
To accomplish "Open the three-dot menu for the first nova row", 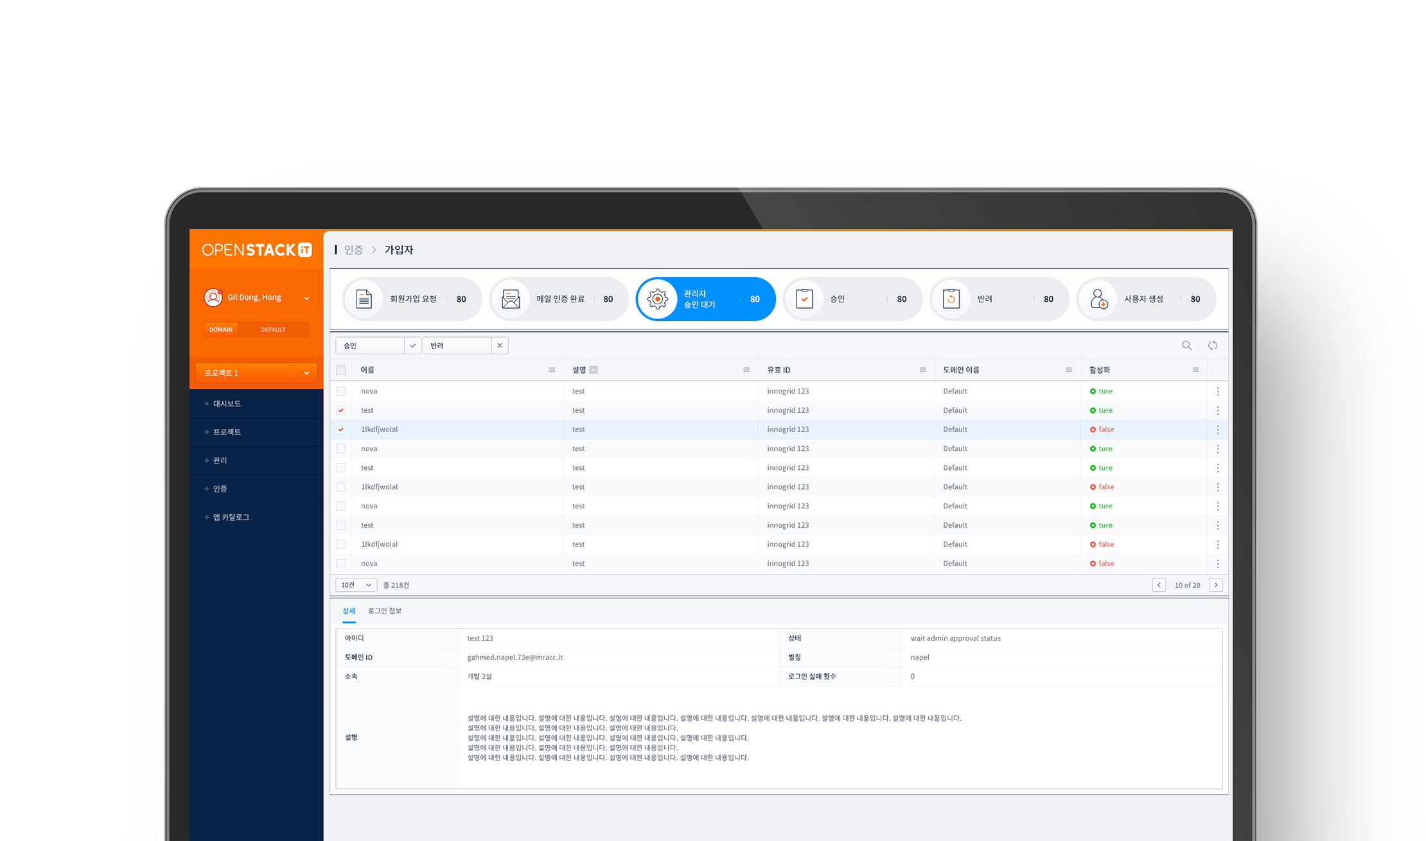I will [x=1218, y=391].
